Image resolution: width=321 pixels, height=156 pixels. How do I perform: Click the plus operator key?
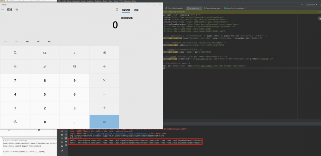tap(104, 108)
